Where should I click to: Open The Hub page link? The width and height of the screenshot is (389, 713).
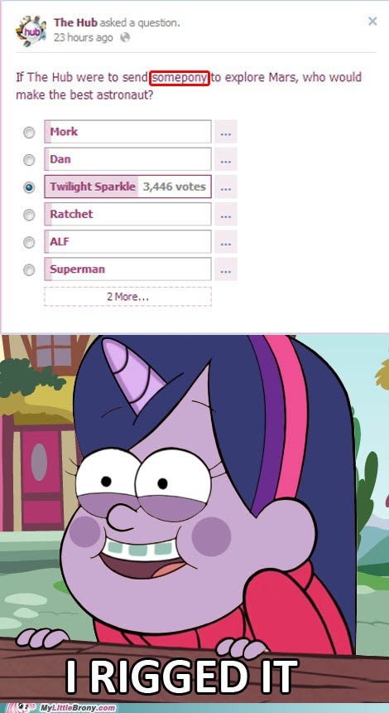[75, 22]
